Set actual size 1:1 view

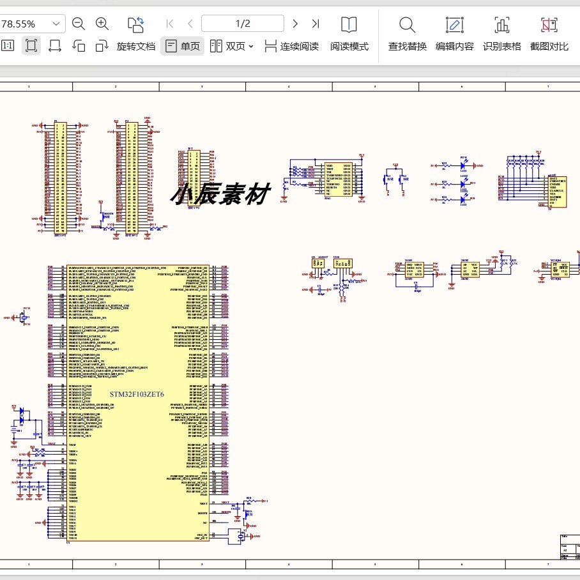8,46
